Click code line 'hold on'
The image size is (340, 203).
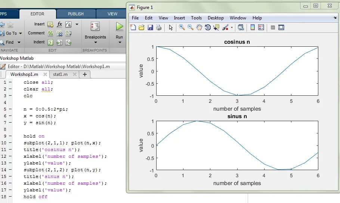(34, 136)
